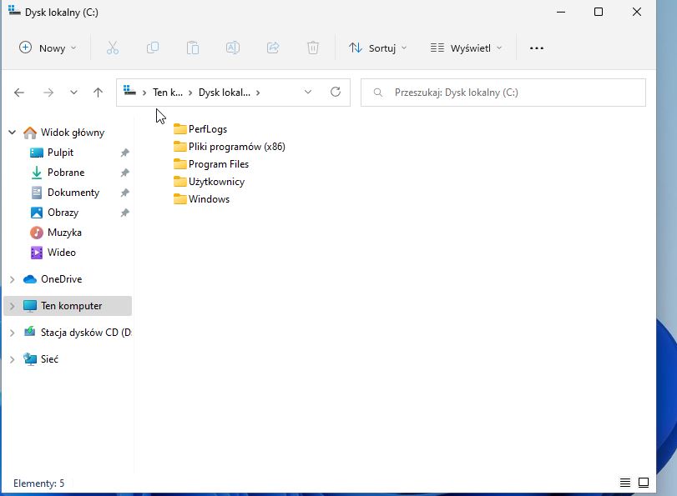Screen dimensions: 677x496
Task: Click the Paste clipboard icon
Action: pyautogui.click(x=193, y=48)
